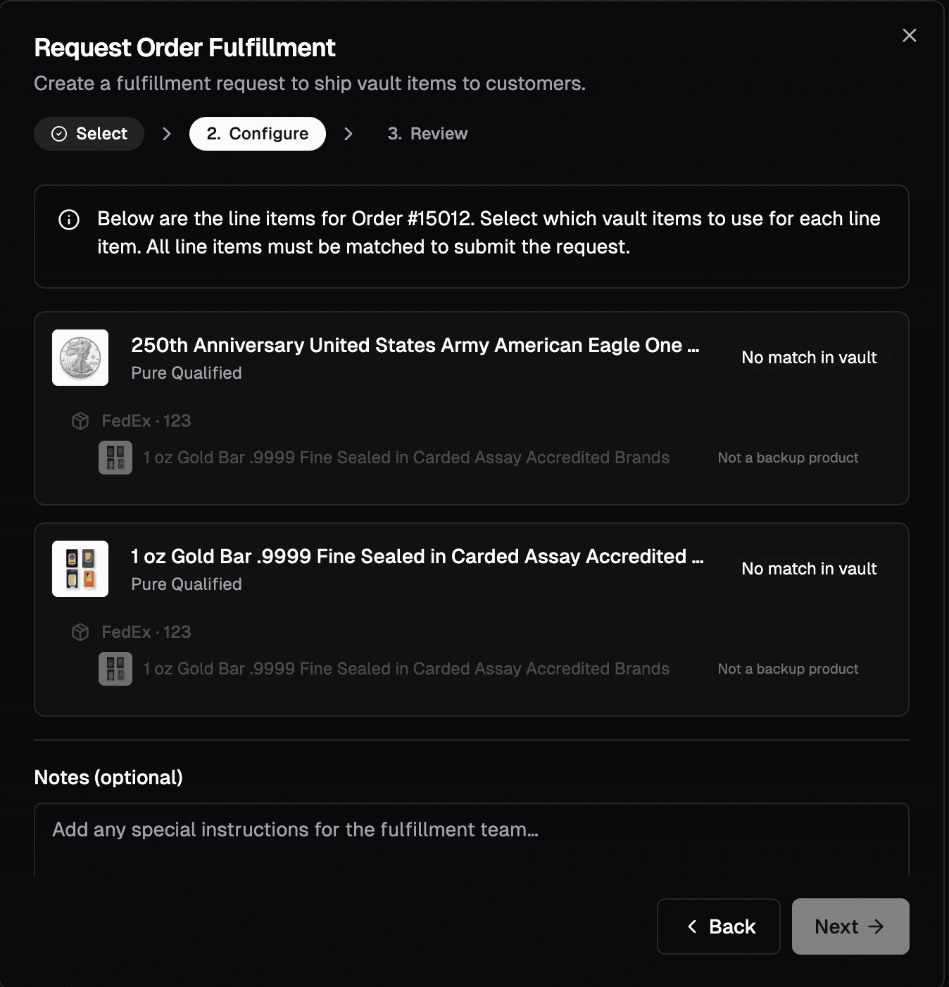Click the checkmark icon on Select step
Screen dimensions: 949x987
(x=59, y=134)
